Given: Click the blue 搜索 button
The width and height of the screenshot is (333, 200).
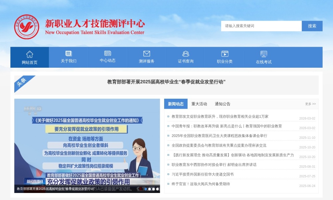Looking at the screenshot, I should click(312, 26).
